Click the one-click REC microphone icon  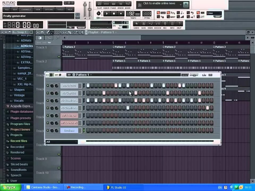[x=165, y=24]
